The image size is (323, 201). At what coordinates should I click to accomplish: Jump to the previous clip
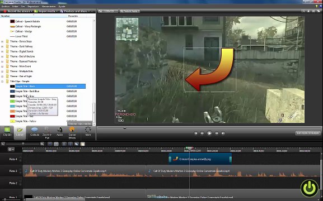coord(196,133)
